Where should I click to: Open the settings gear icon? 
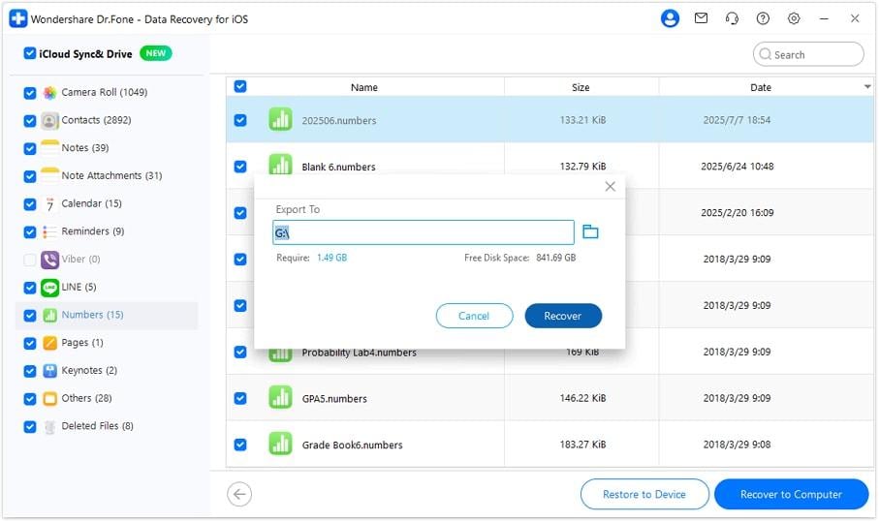click(x=793, y=18)
